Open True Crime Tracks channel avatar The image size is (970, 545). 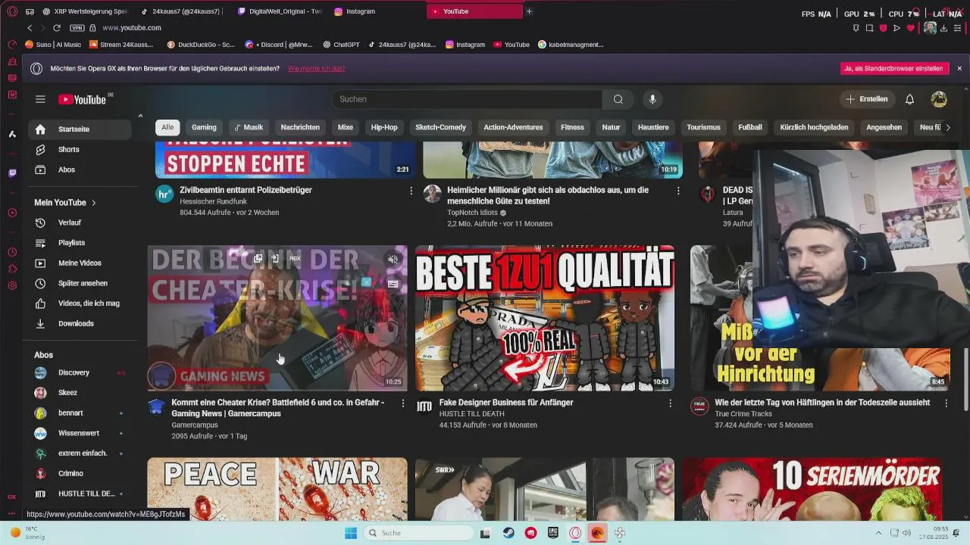(x=699, y=406)
